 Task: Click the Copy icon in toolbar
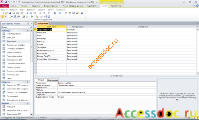pos(31,13)
